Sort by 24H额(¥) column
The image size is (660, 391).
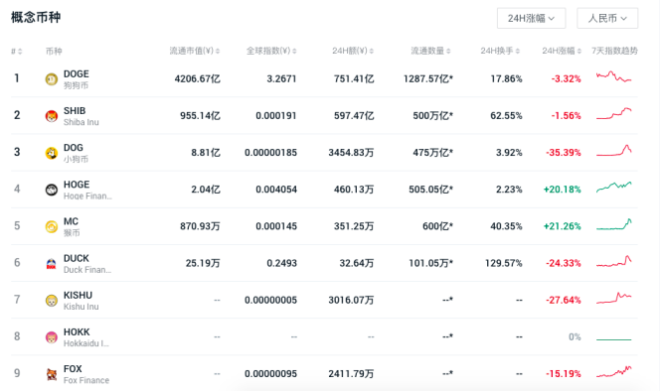(x=353, y=51)
